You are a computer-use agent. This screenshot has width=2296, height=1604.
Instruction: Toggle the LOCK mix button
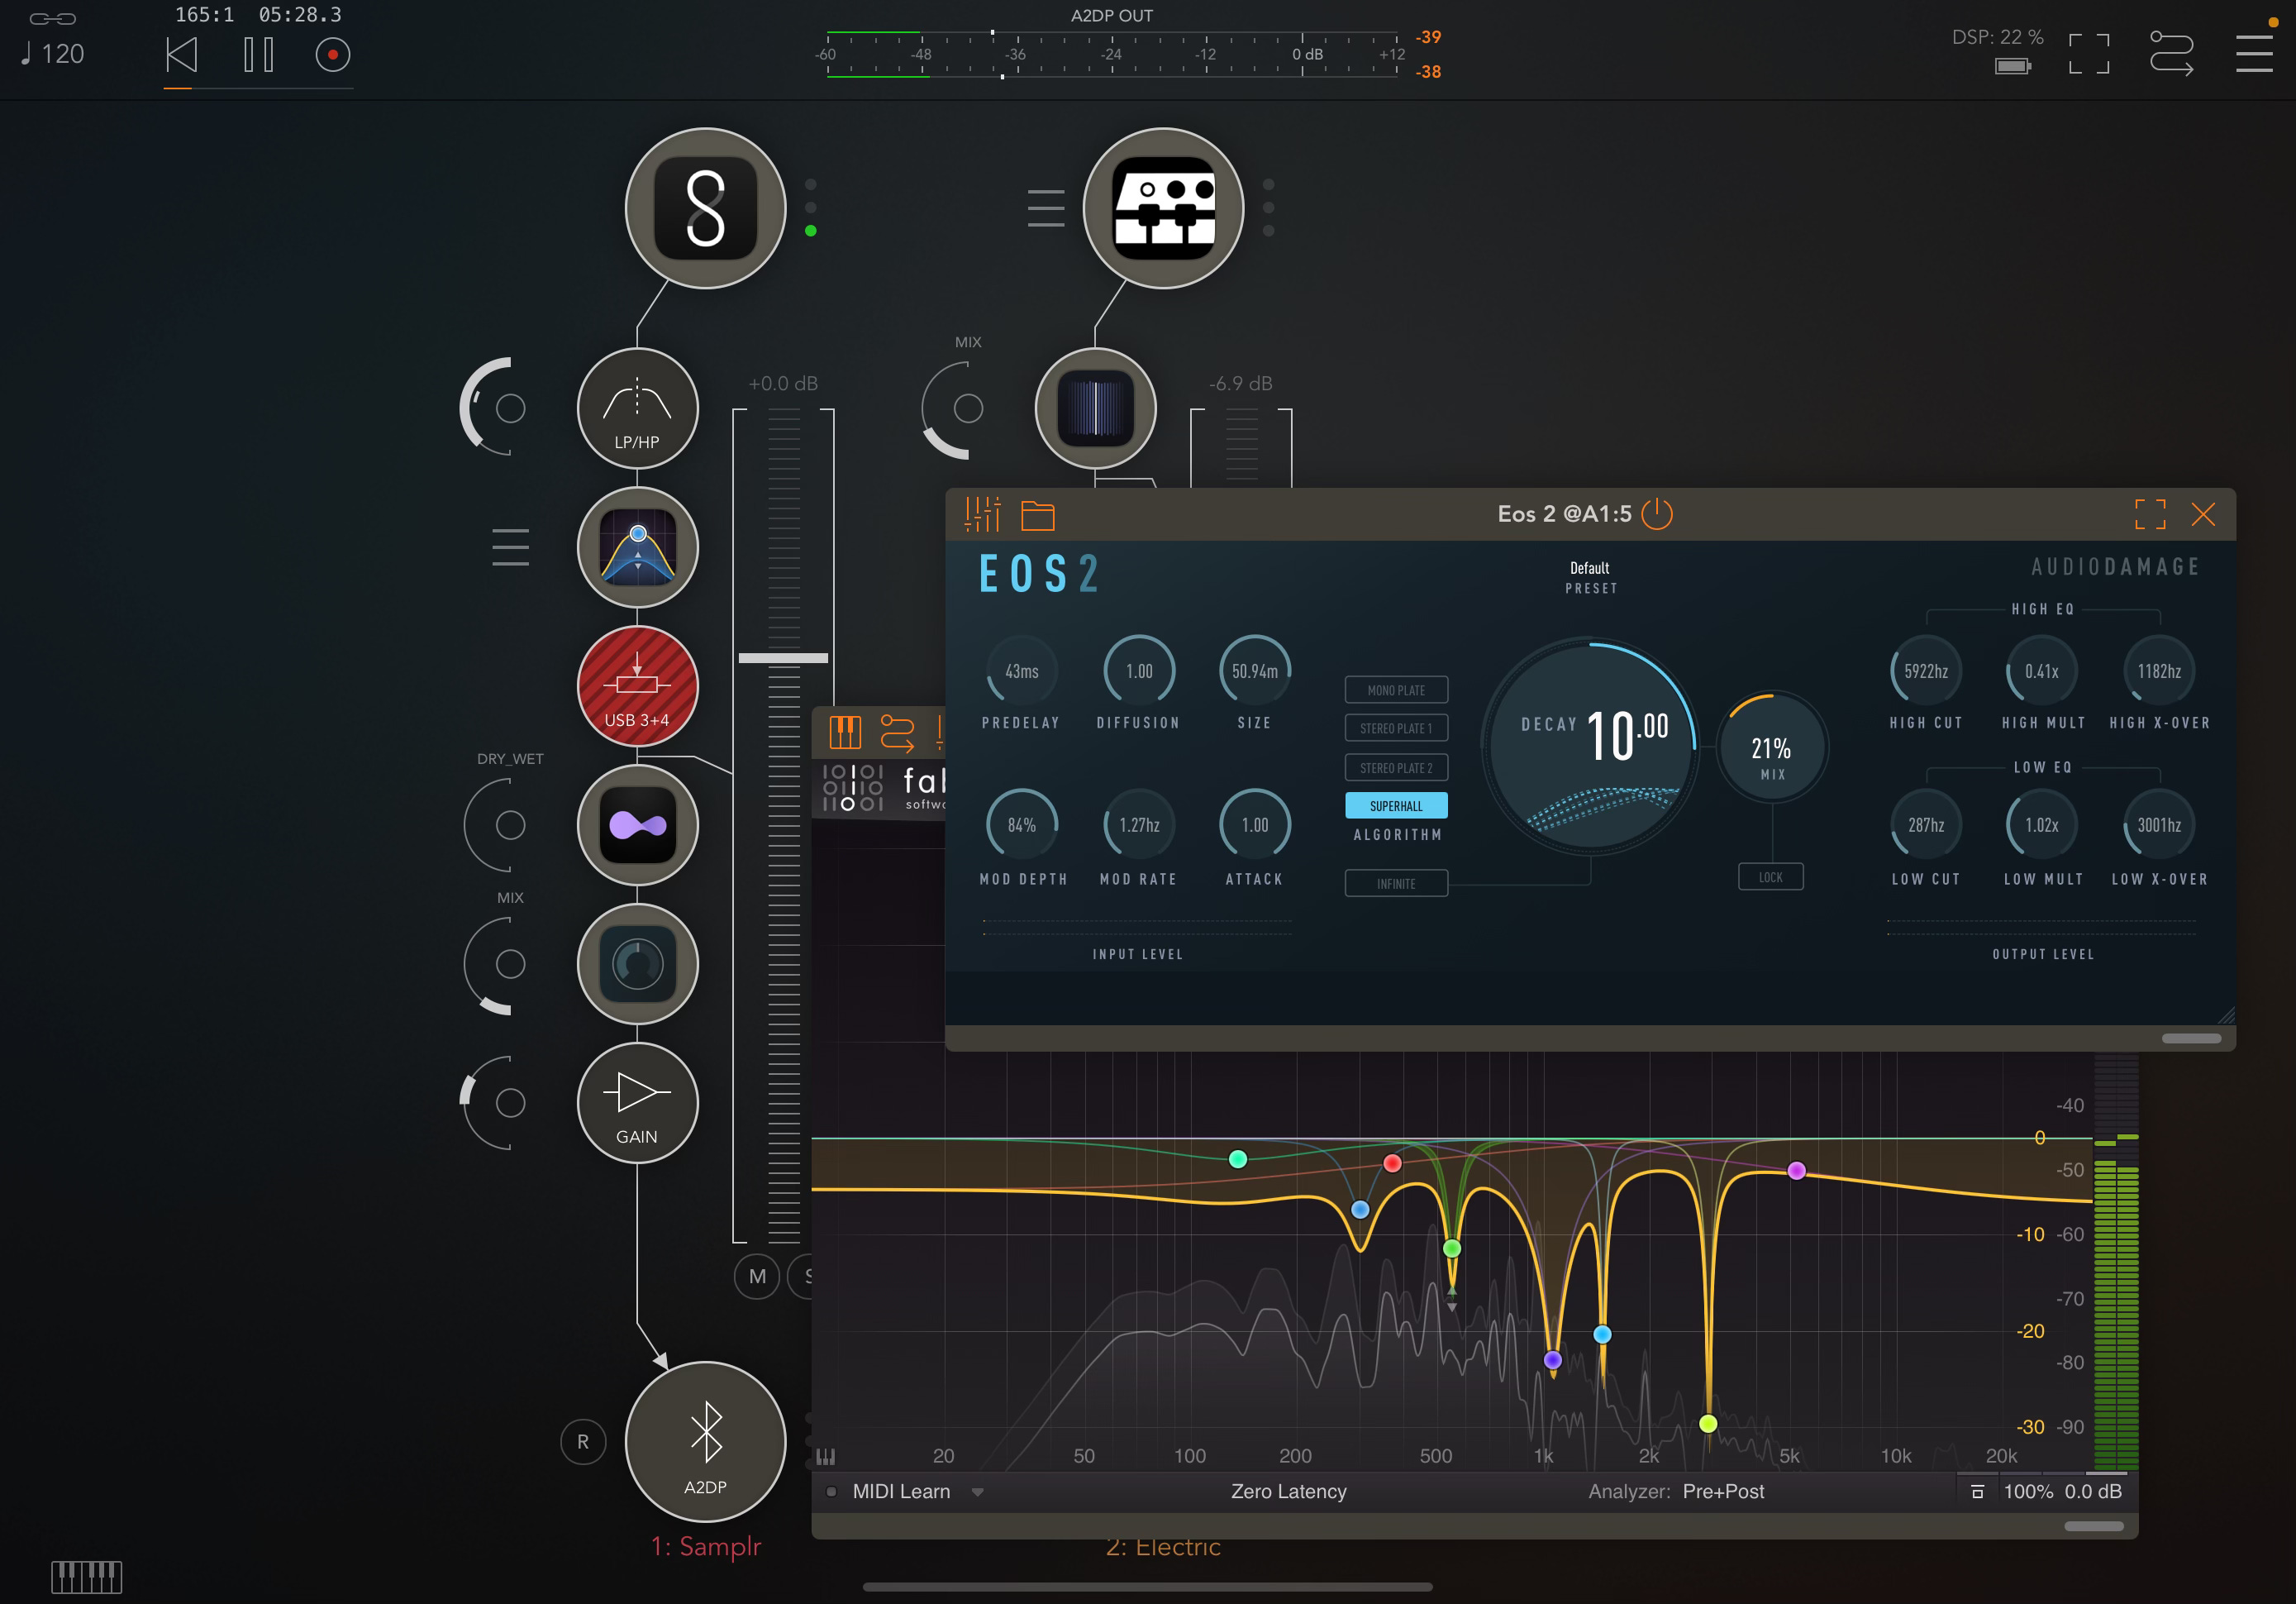tap(1771, 876)
